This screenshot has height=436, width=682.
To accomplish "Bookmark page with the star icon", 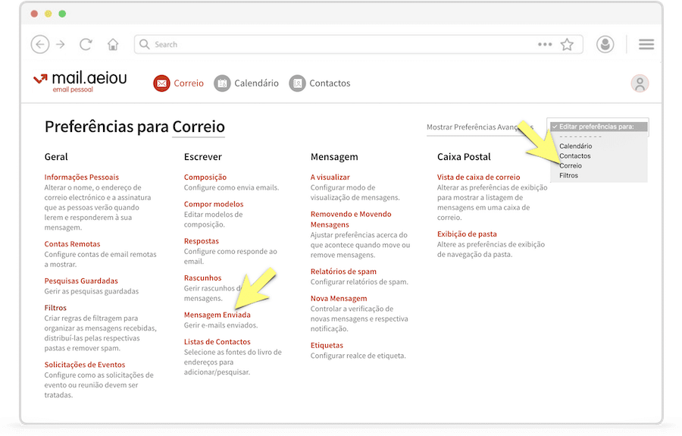I will 567,45.
